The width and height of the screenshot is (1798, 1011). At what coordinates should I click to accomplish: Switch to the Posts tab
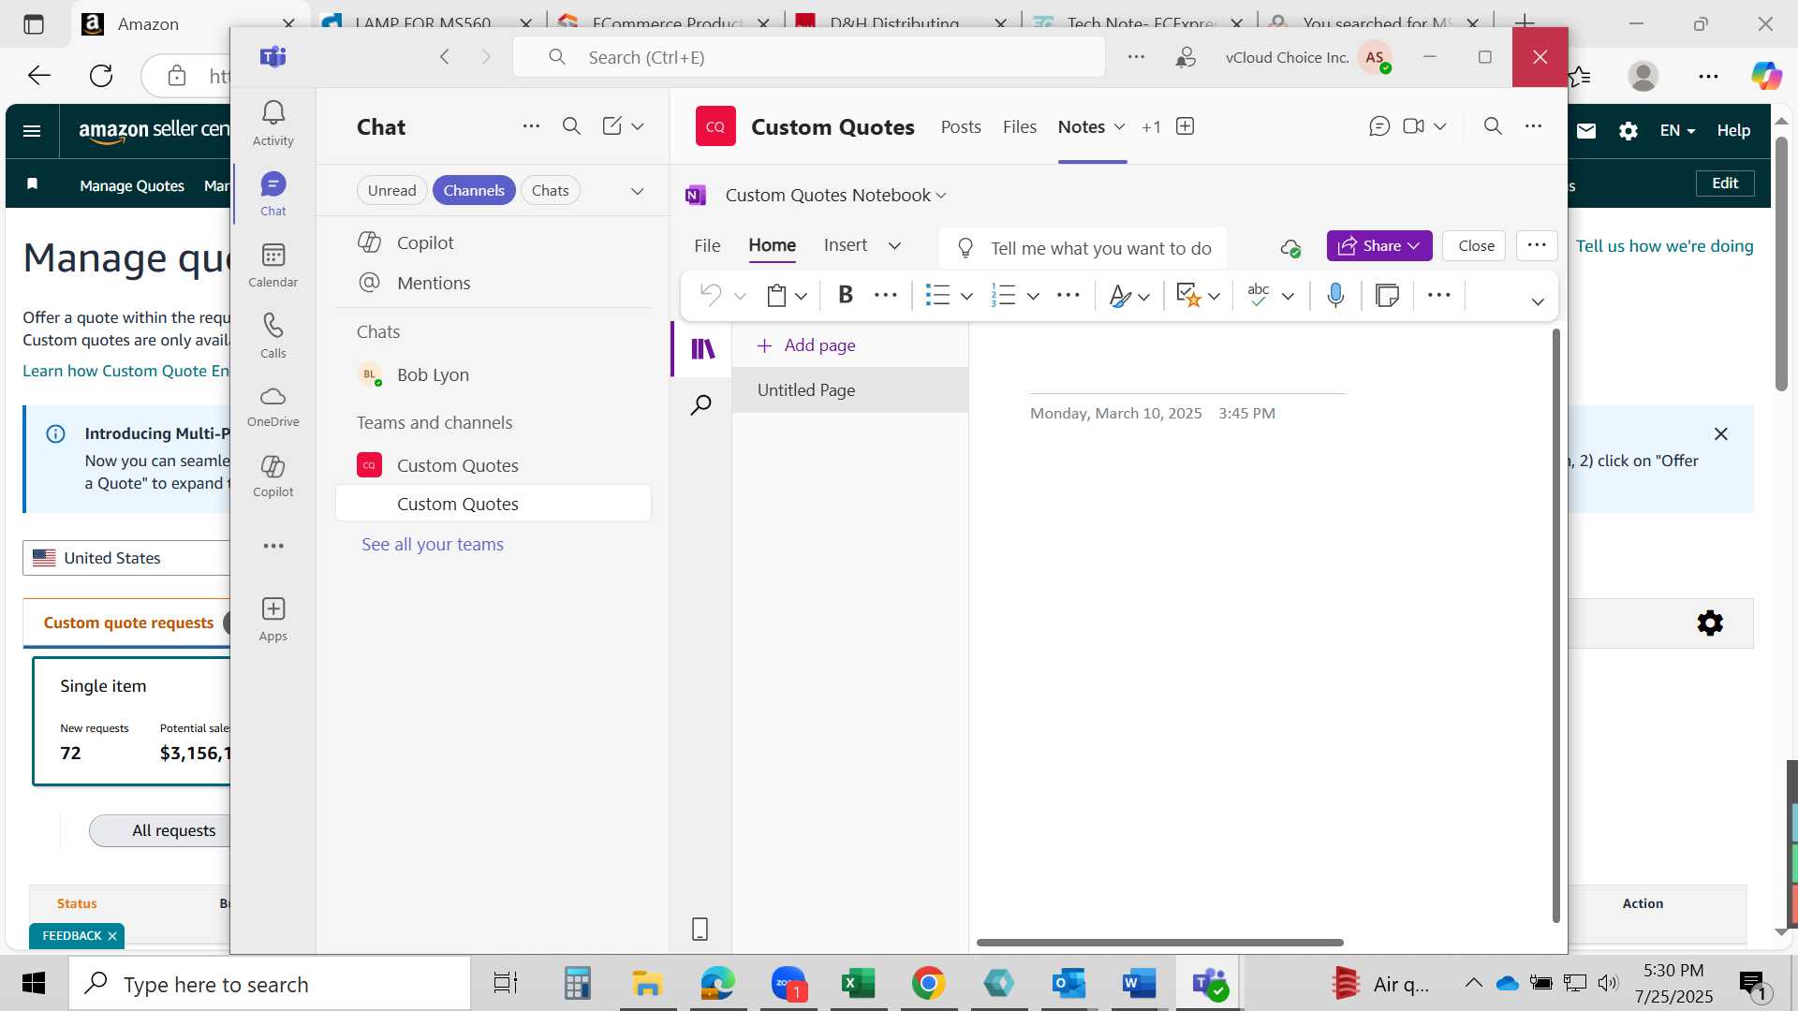point(961,126)
